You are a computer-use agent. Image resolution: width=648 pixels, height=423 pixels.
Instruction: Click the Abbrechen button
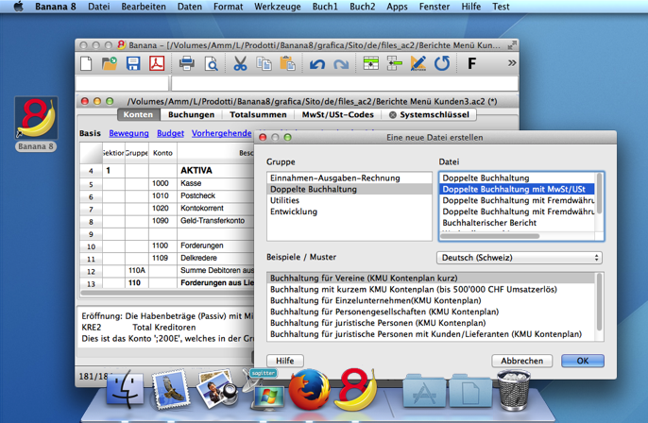pos(522,361)
